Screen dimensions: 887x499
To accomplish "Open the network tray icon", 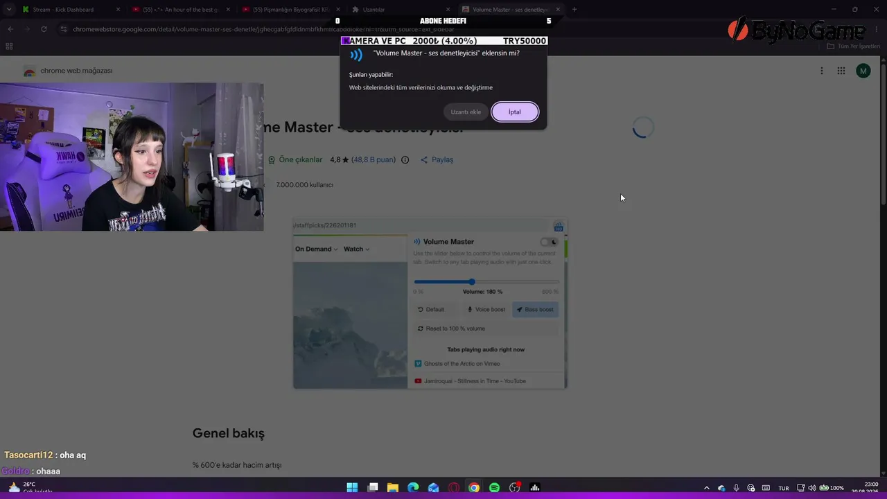I will click(800, 488).
